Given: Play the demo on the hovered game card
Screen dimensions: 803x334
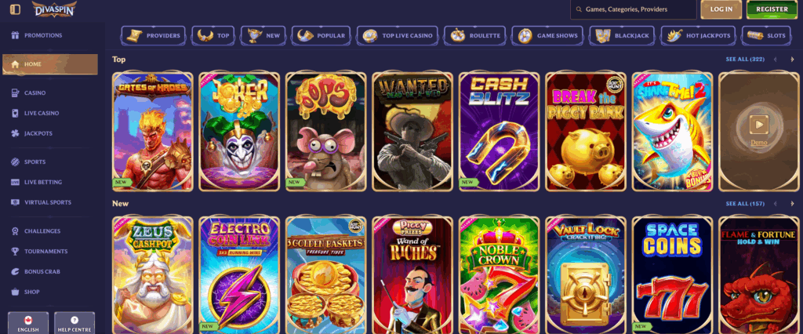Looking at the screenshot, I should pyautogui.click(x=758, y=127).
